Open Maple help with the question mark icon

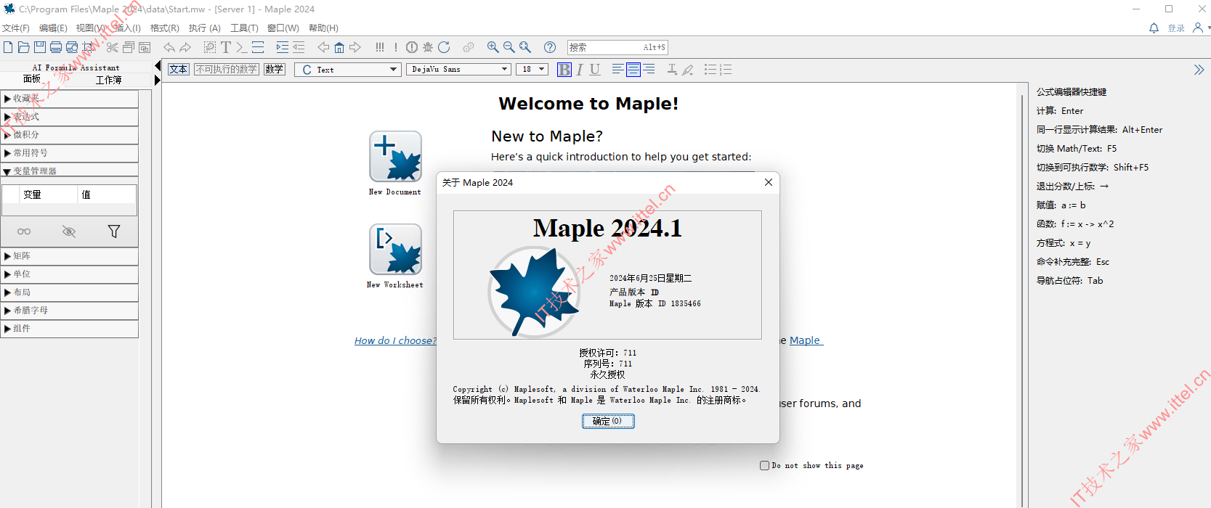pos(550,47)
